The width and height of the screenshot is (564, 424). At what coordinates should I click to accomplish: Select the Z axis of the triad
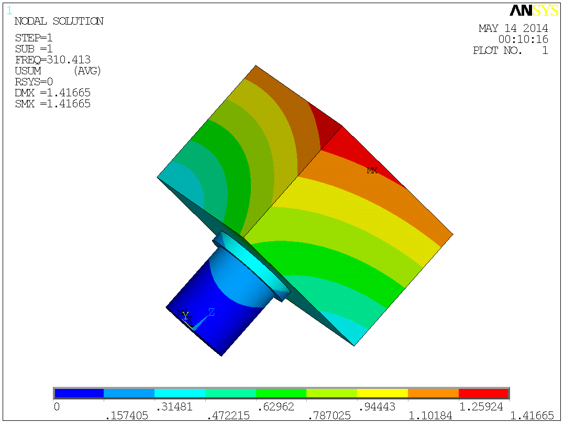coord(212,313)
